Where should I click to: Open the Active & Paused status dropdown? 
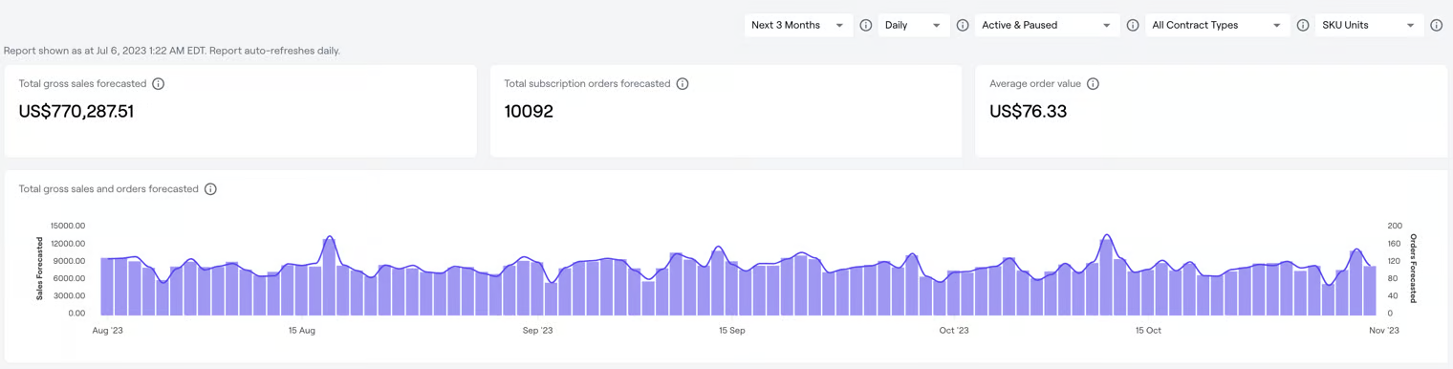1047,26
